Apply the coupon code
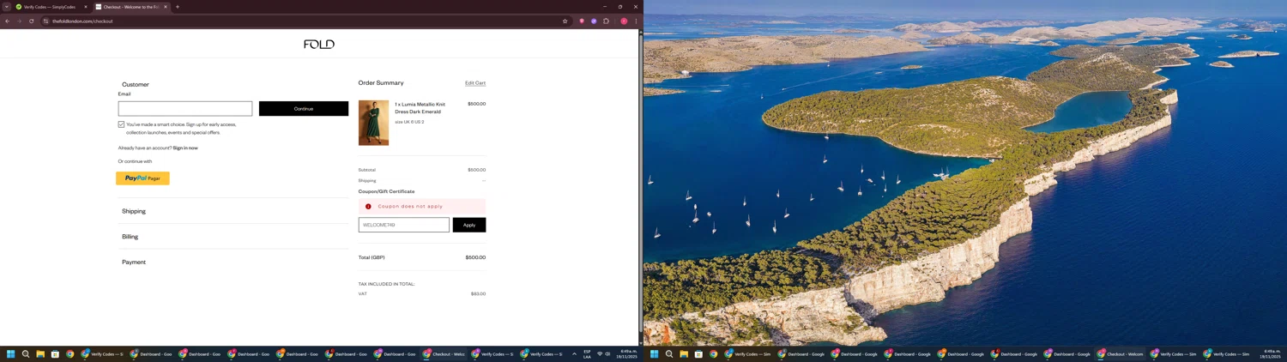Image resolution: width=1287 pixels, height=362 pixels. [469, 225]
